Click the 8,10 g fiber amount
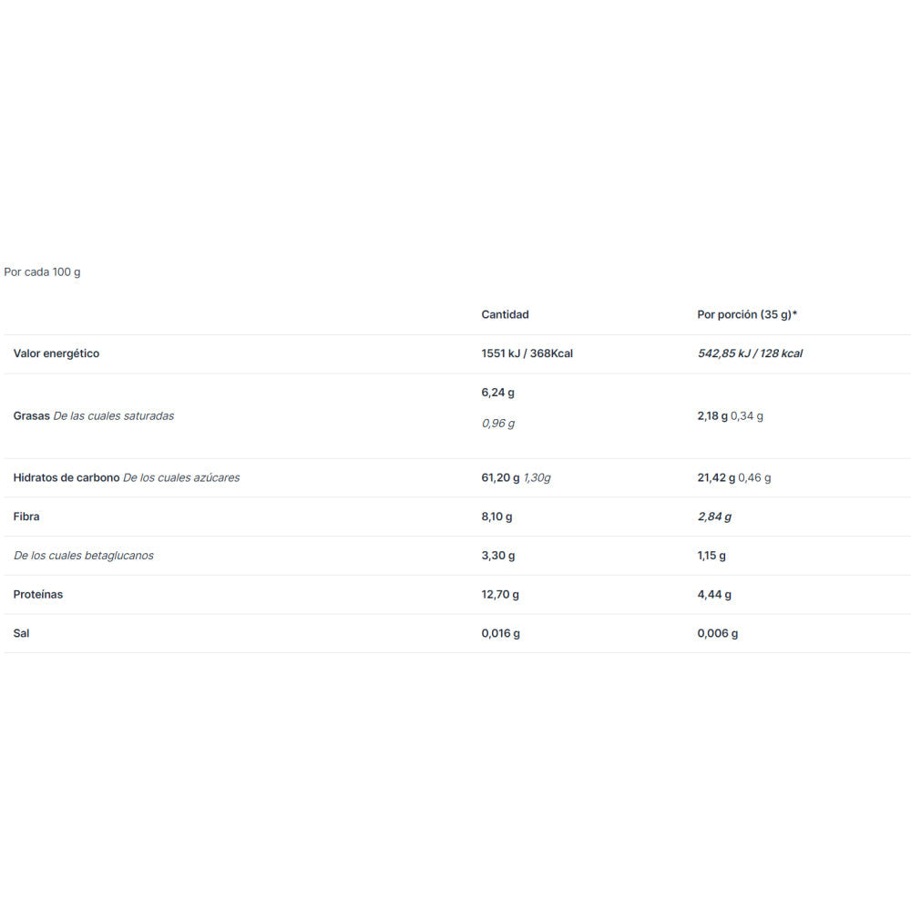911x911 pixels. pos(496,517)
